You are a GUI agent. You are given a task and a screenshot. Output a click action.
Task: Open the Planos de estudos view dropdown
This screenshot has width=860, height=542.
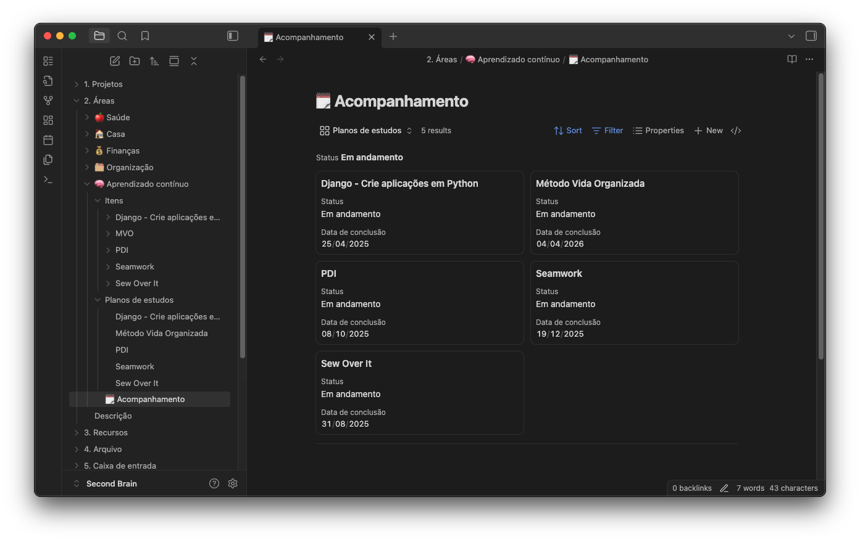pos(365,131)
